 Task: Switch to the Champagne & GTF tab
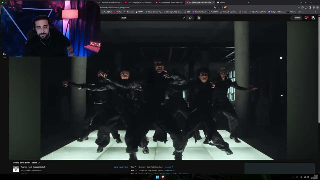[x=138, y=2]
